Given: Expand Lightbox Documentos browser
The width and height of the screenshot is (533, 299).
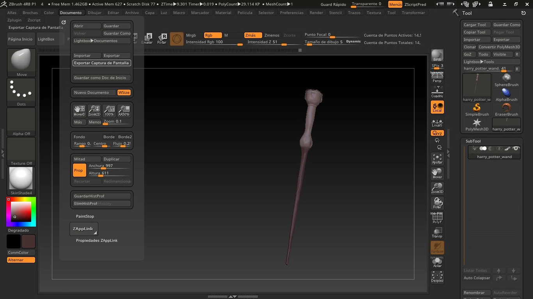Looking at the screenshot, I should click(x=102, y=40).
